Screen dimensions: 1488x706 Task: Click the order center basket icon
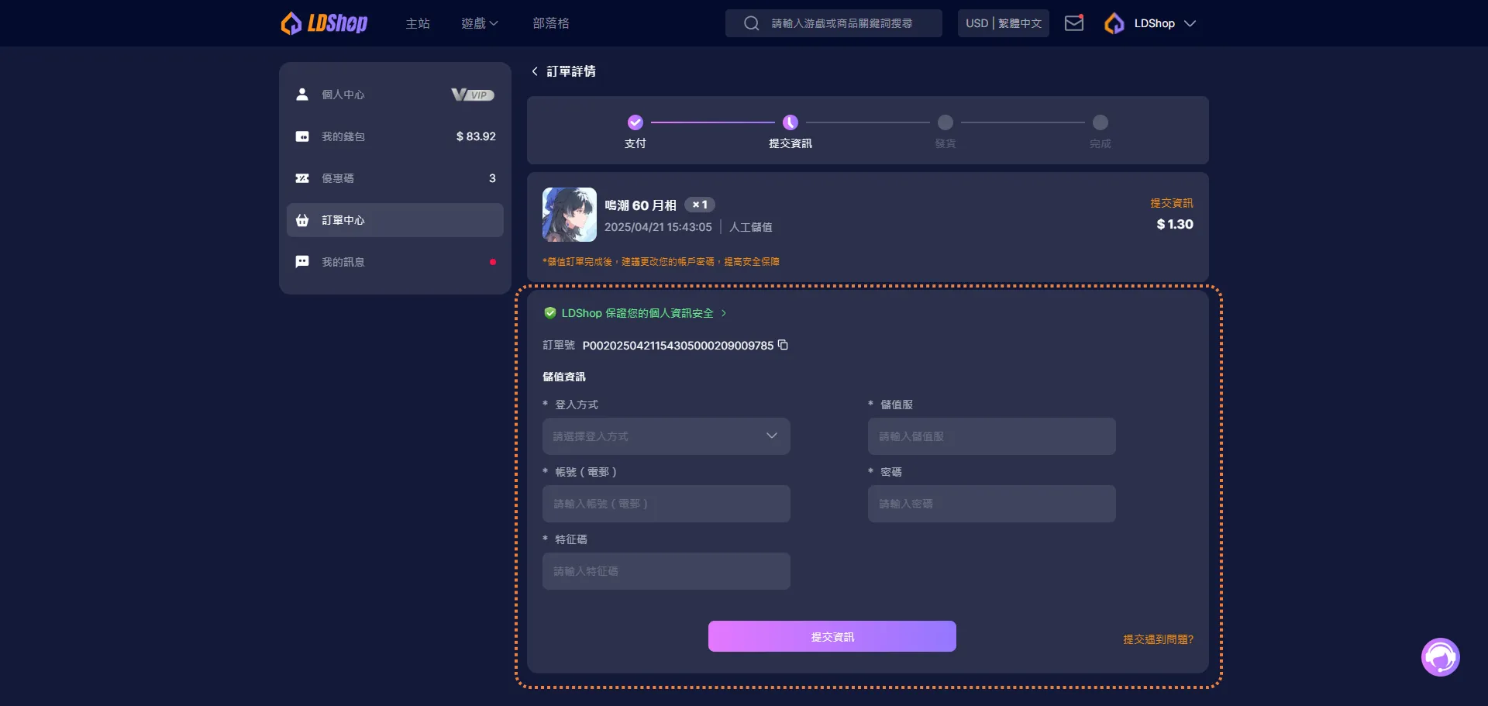(302, 220)
